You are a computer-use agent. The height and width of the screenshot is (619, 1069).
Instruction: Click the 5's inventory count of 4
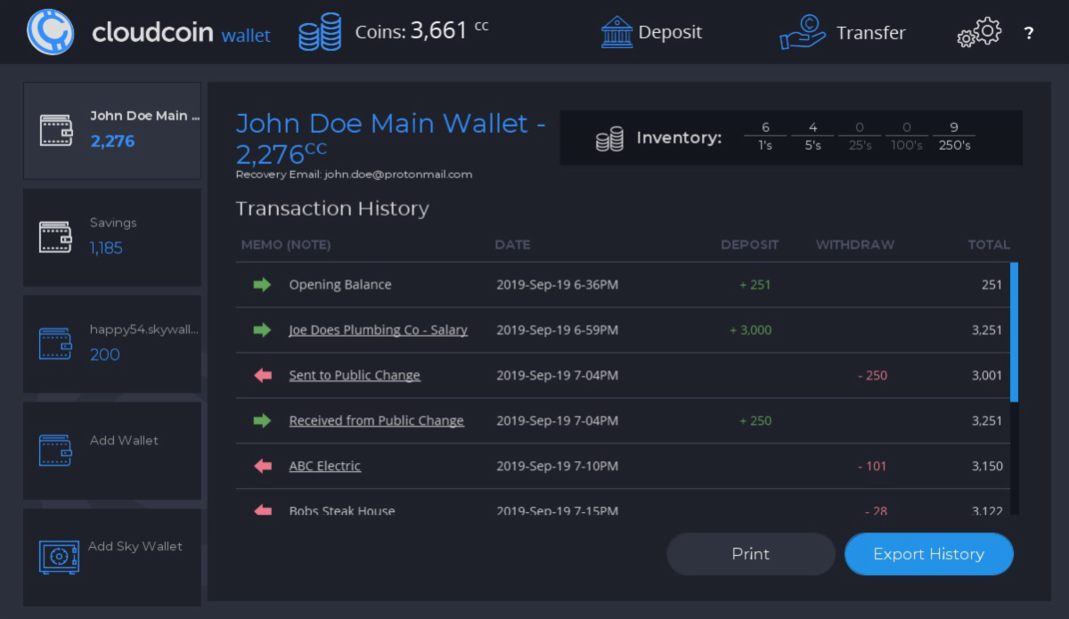pyautogui.click(x=812, y=127)
